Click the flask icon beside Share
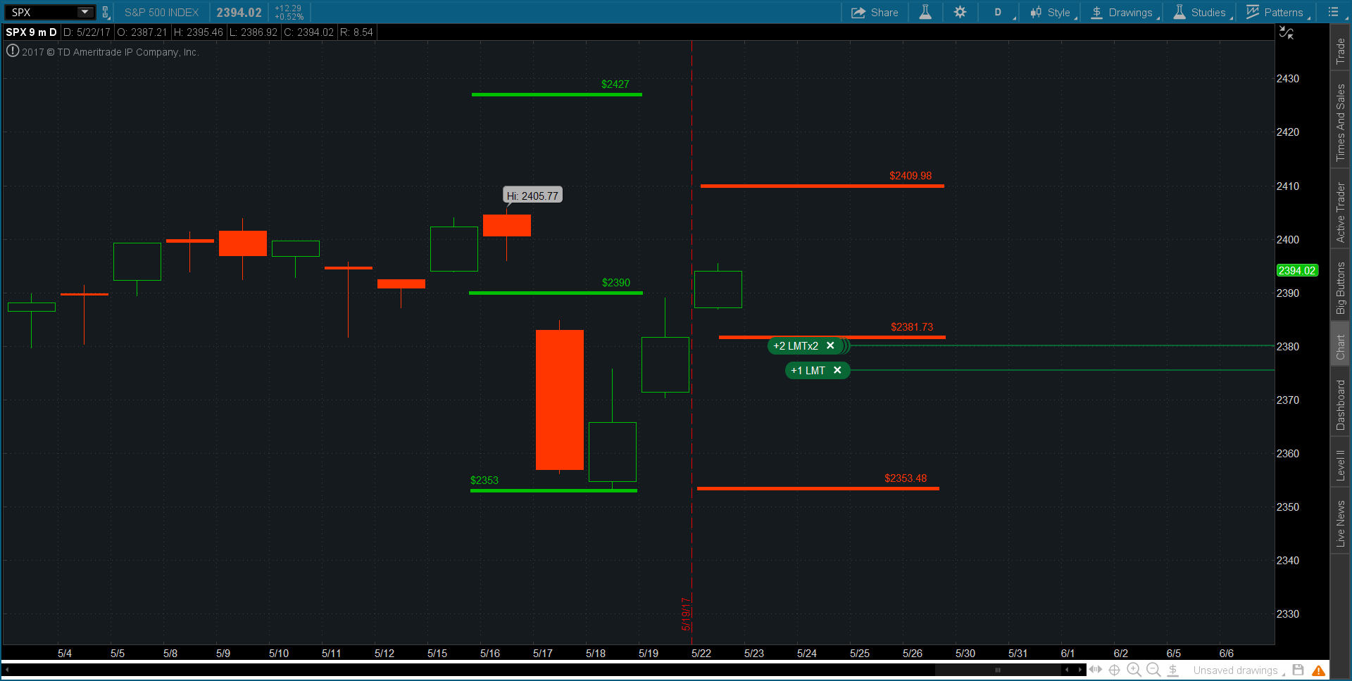Screen dimensions: 1352x681 coord(925,12)
